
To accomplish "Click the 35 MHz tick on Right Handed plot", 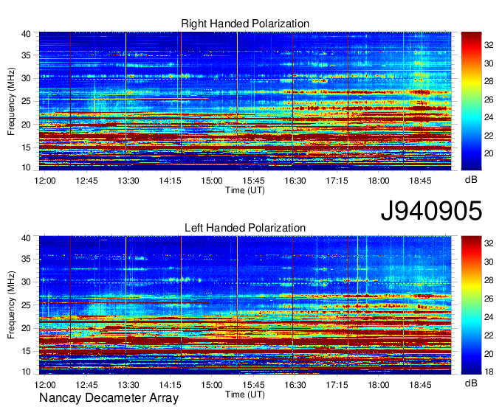I will (26, 55).
